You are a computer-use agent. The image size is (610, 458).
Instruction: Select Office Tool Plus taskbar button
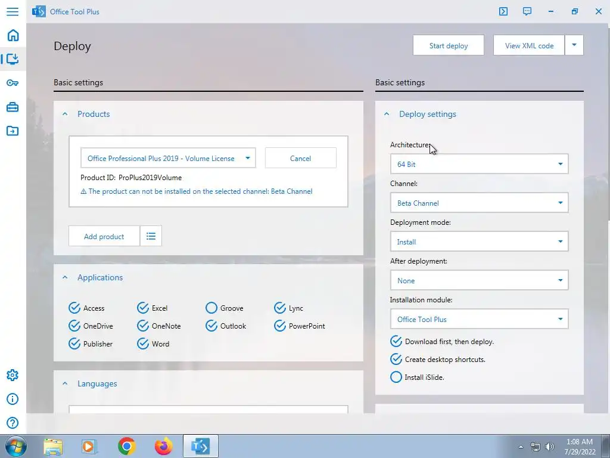pos(201,446)
